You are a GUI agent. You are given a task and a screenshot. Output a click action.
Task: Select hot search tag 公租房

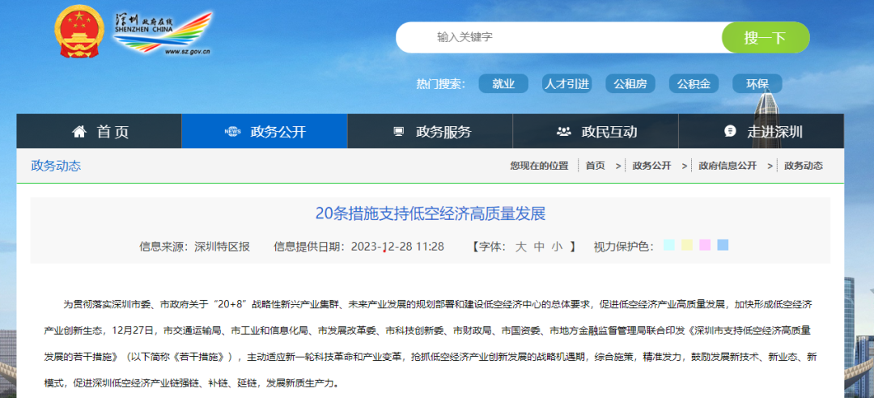click(630, 83)
